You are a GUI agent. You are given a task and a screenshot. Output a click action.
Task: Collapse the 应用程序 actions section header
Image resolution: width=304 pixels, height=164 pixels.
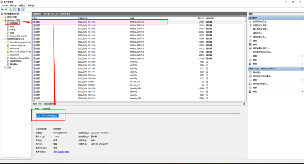pyautogui.click(x=302, y=18)
